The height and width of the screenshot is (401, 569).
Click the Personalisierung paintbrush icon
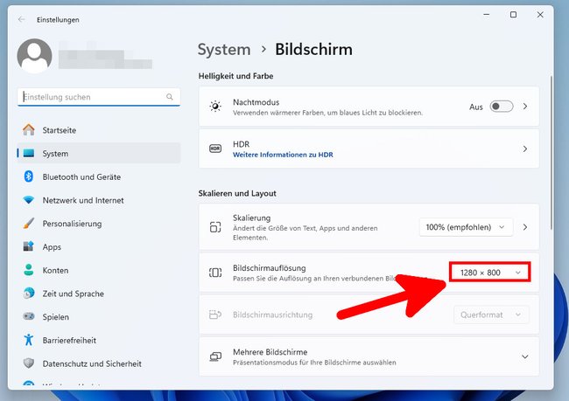pos(29,223)
